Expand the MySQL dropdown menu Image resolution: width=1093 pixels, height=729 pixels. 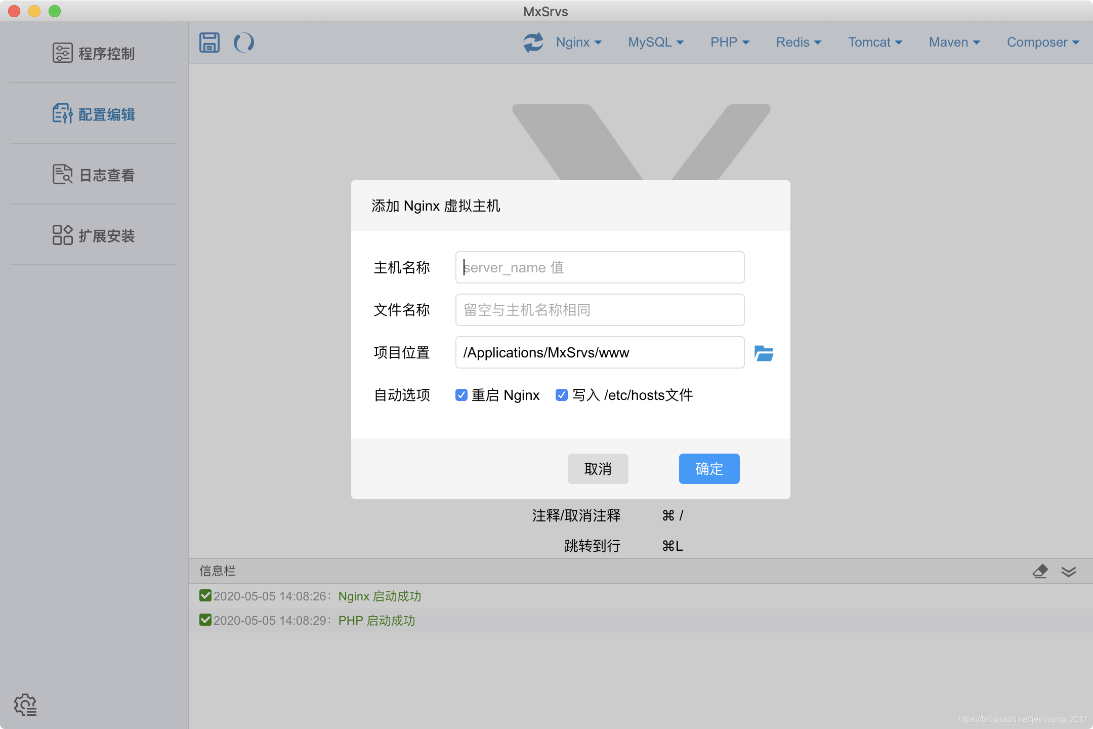tap(656, 43)
